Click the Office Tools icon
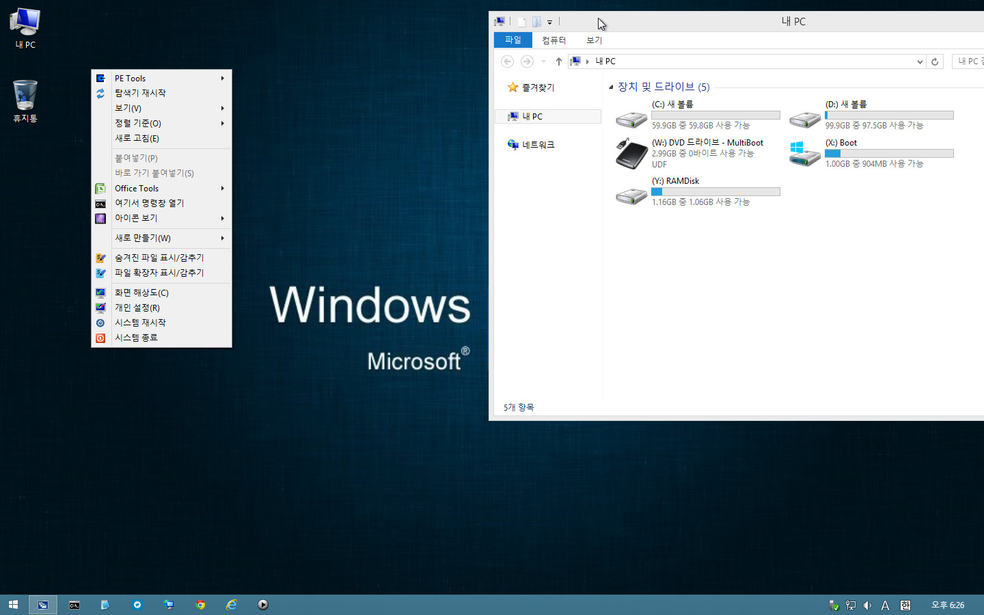This screenshot has width=984, height=615. pos(100,189)
